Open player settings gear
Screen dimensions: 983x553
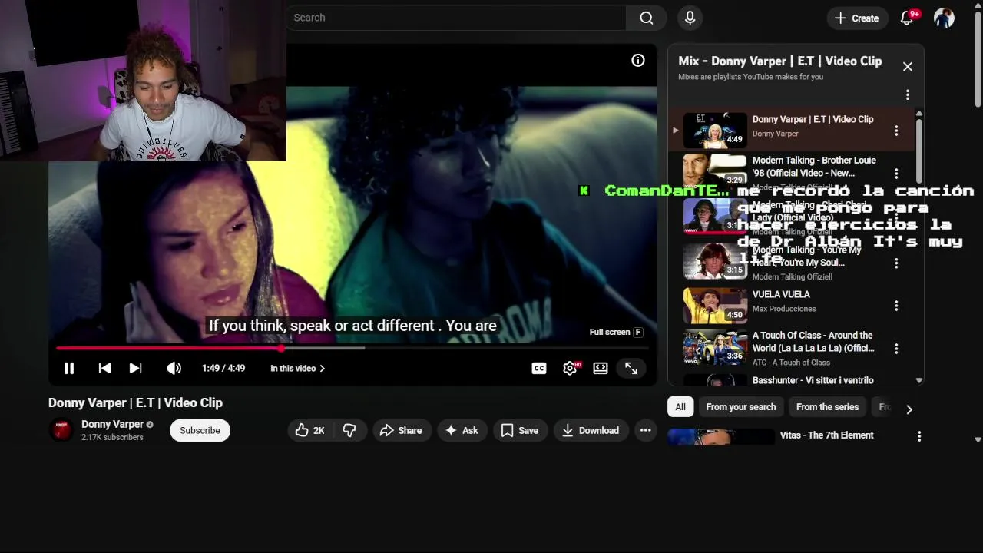point(570,369)
